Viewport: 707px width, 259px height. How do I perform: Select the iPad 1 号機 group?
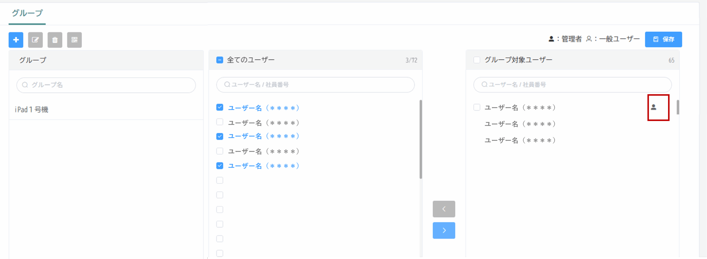click(x=31, y=110)
